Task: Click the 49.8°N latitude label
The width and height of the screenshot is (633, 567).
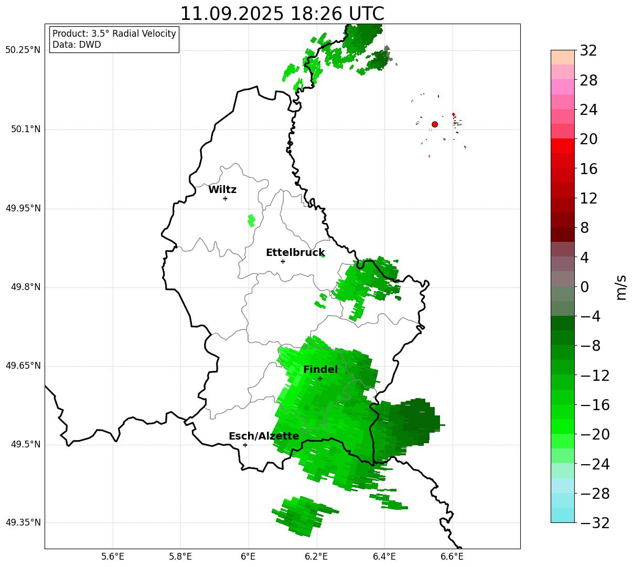Action: click(26, 287)
